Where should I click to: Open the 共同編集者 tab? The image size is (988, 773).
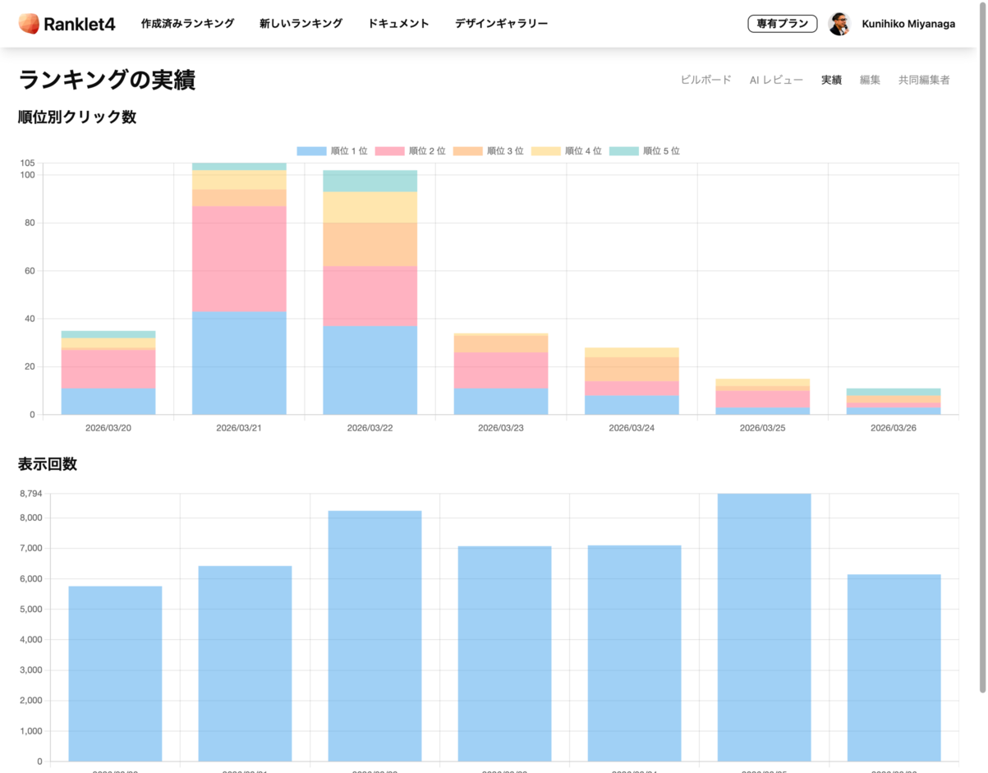coord(923,80)
